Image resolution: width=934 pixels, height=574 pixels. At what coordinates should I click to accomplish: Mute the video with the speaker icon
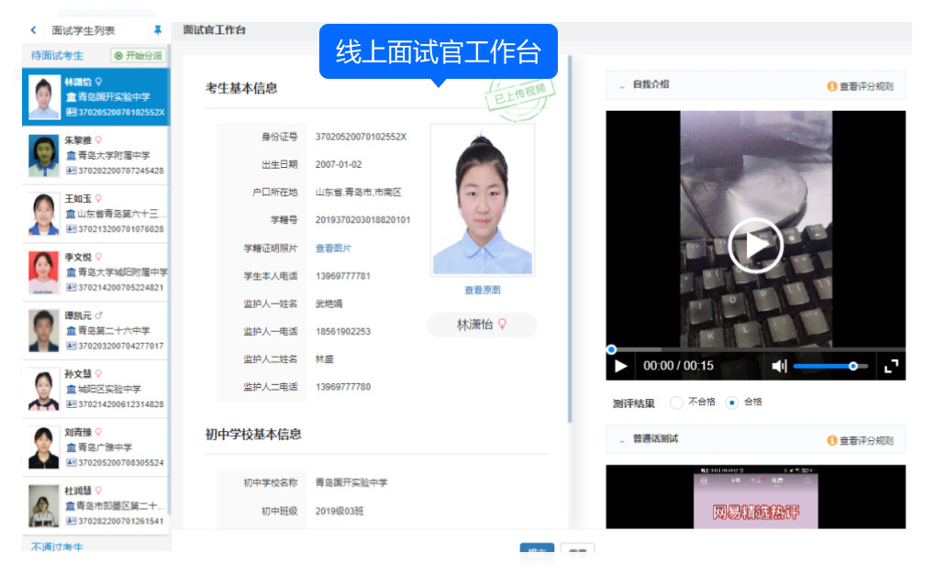(779, 367)
